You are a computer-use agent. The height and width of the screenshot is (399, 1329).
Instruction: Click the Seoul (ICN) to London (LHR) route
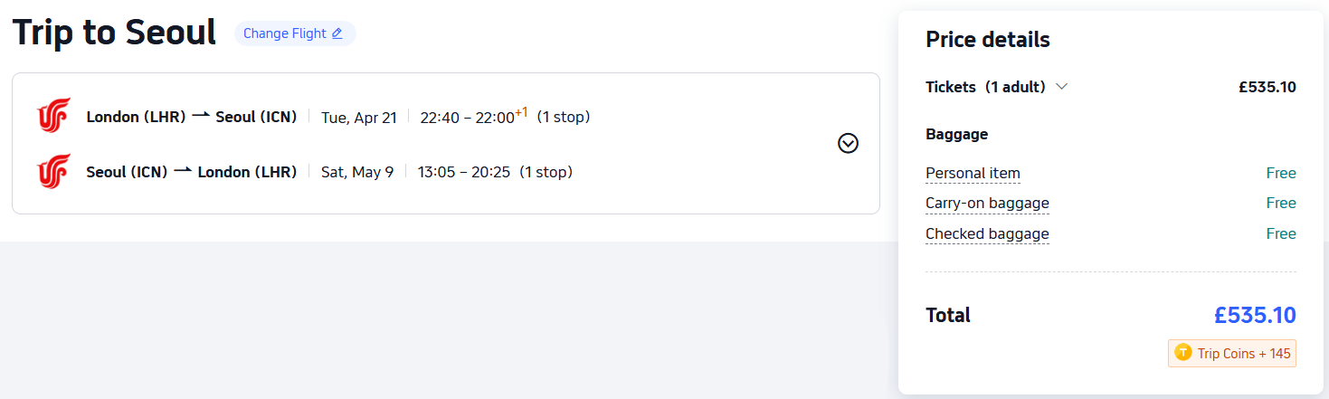(192, 172)
